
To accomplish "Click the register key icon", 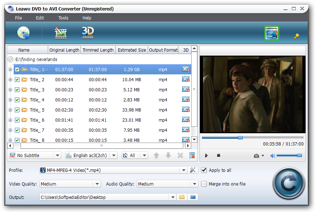I will pos(296,36).
